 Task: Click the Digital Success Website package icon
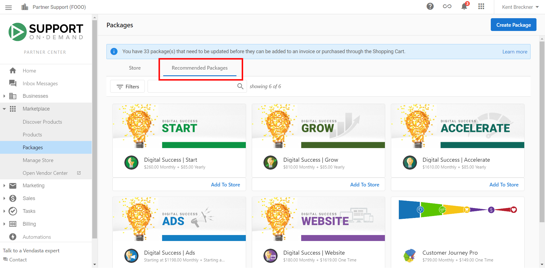click(x=271, y=255)
